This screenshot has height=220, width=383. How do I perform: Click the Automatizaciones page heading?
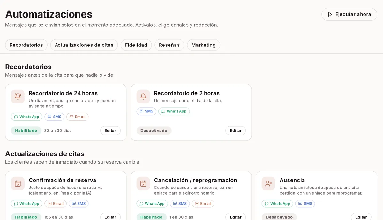(x=49, y=14)
